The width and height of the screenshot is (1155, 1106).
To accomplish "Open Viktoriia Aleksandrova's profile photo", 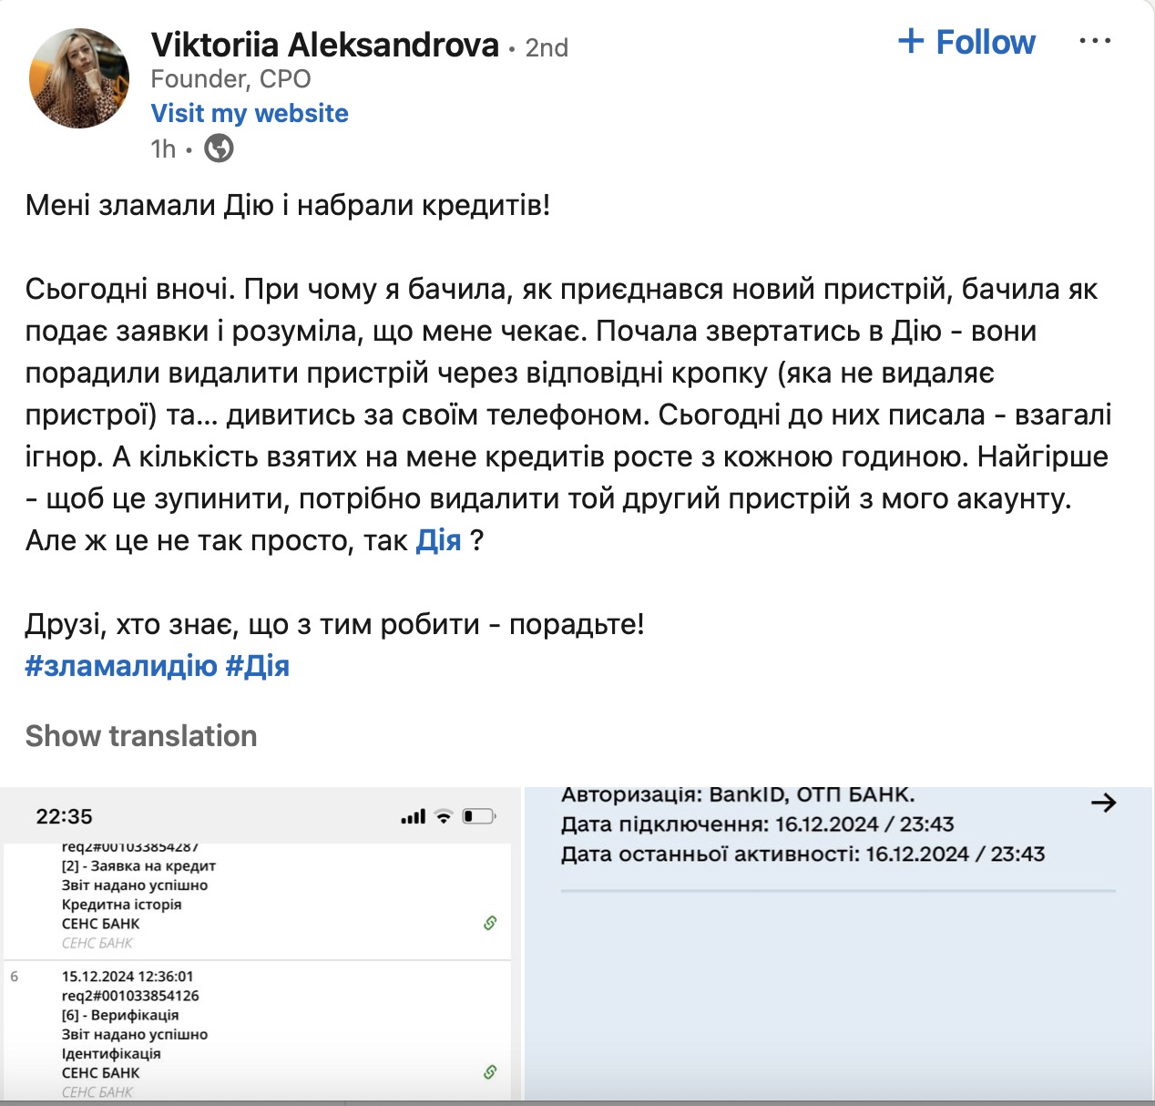I will 80,77.
